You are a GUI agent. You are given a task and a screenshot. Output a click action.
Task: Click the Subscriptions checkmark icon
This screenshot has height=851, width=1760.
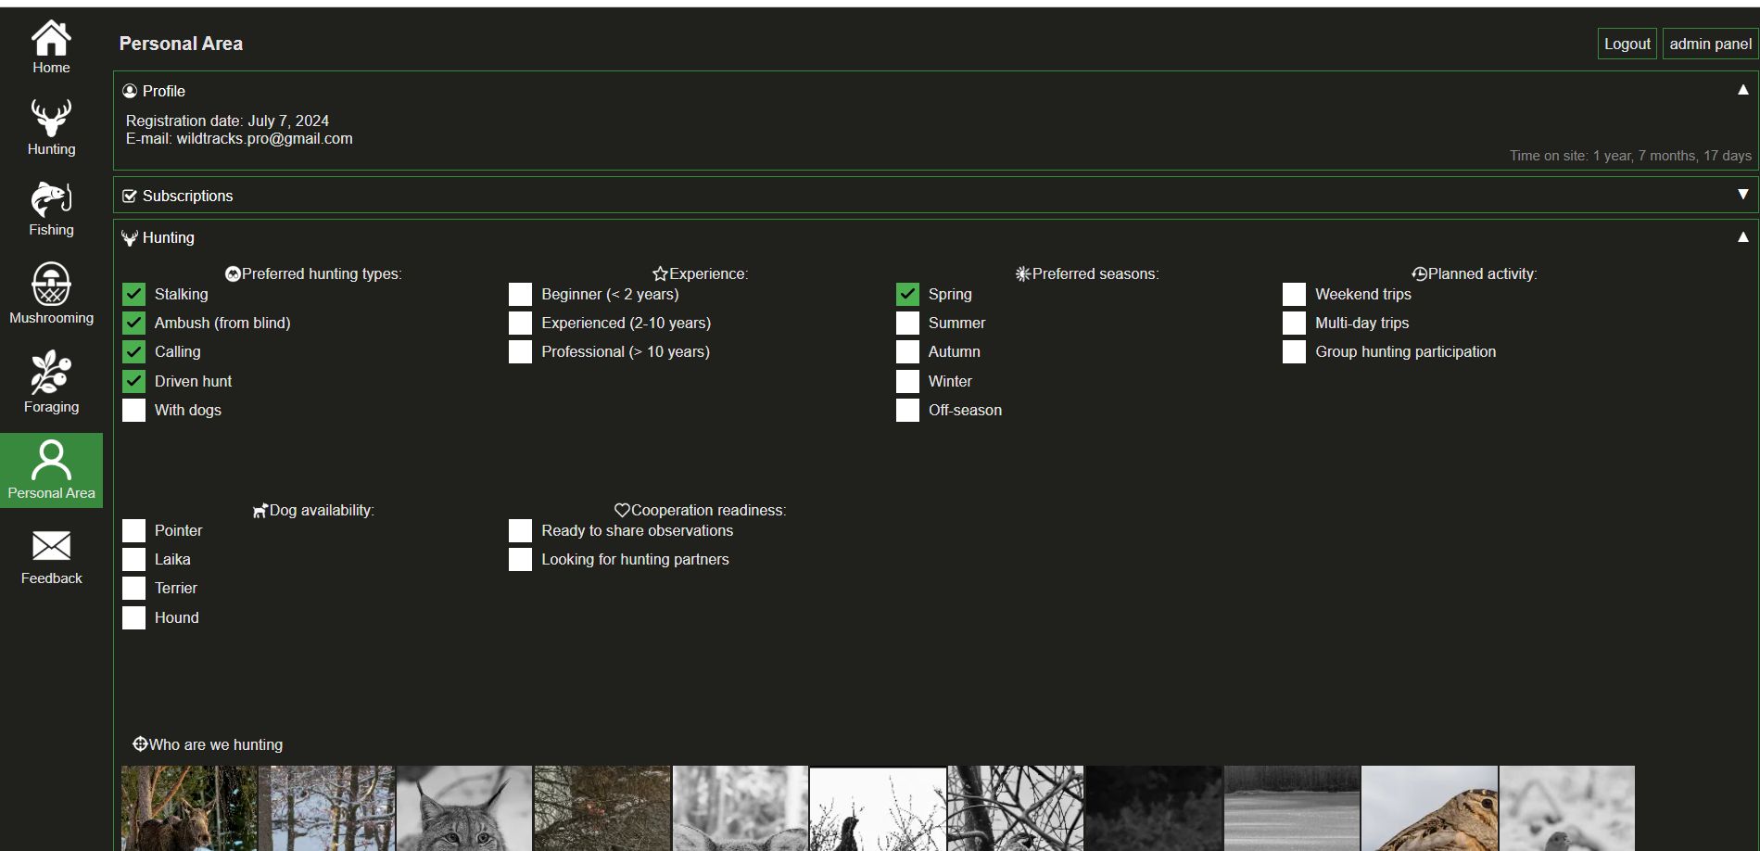coord(130,196)
